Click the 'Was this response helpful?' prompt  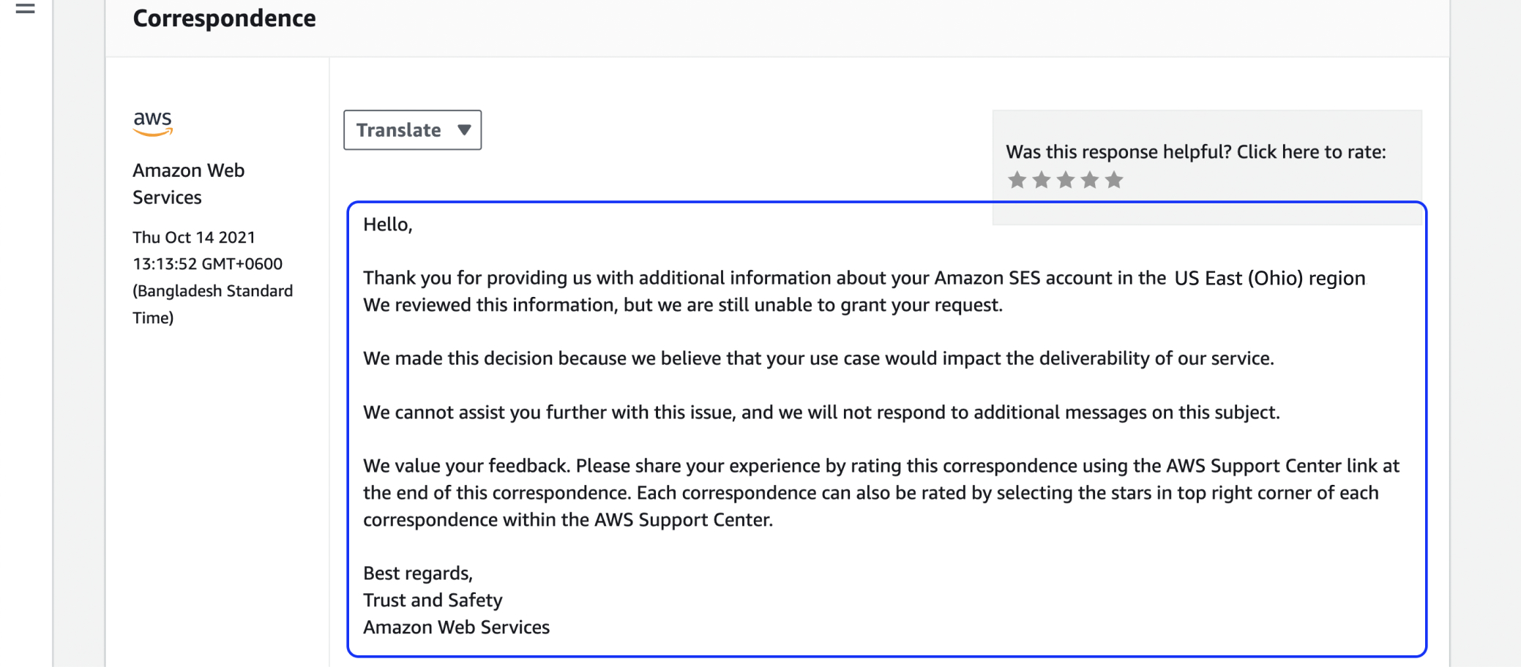coord(1195,152)
